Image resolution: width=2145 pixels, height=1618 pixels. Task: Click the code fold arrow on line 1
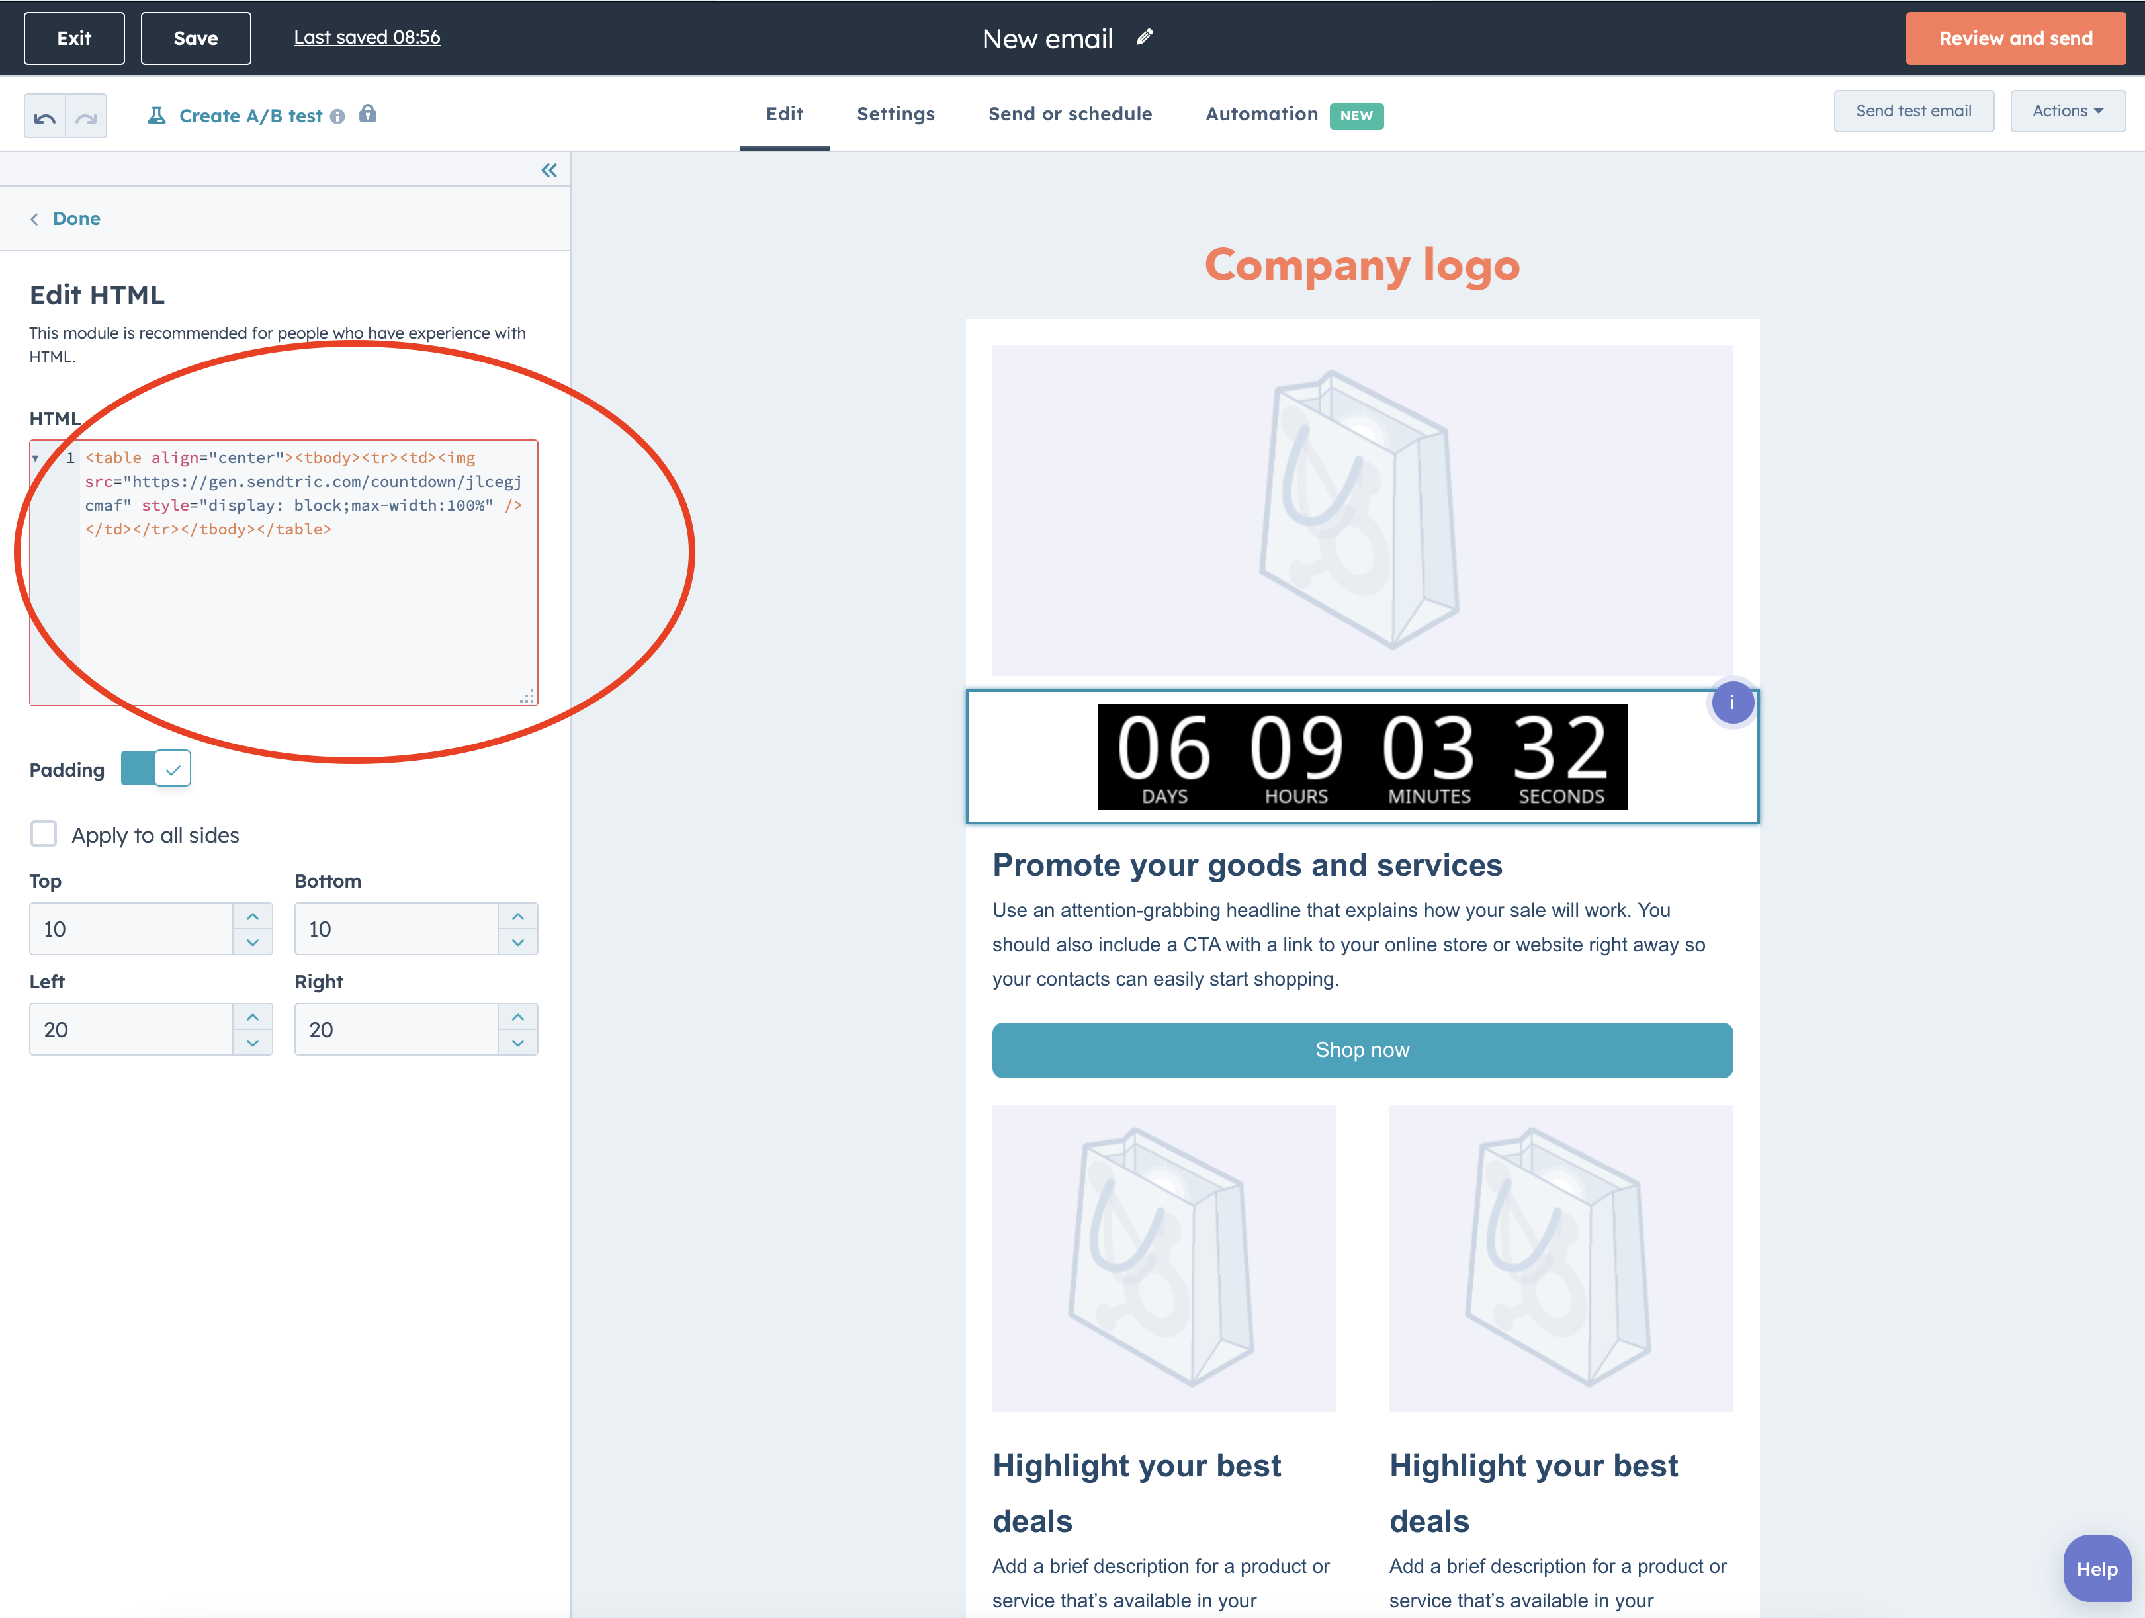pyautogui.click(x=36, y=458)
